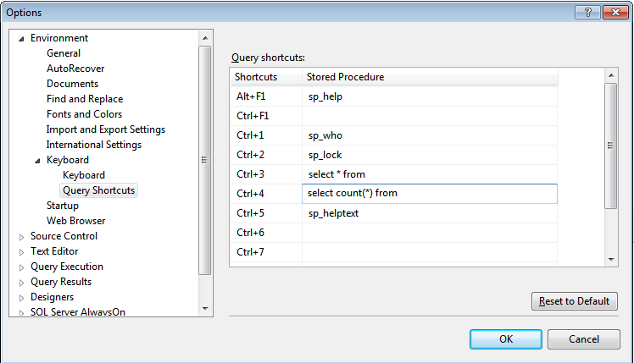The height and width of the screenshot is (363, 634).
Task: Open Import and Export Settings page
Action: coord(105,129)
